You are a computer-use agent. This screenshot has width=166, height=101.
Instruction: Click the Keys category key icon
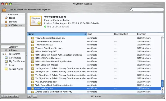coord(6,65)
